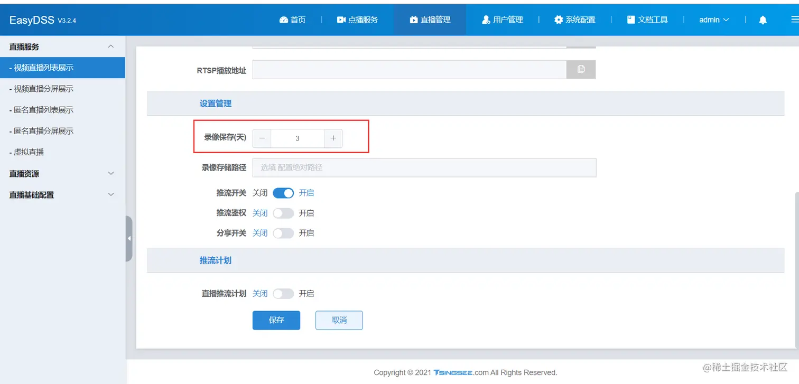
Task: Open the admin account dropdown
Action: coord(714,20)
